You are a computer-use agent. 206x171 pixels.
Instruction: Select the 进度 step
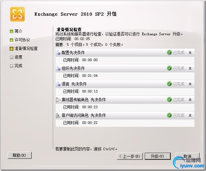tap(18, 57)
